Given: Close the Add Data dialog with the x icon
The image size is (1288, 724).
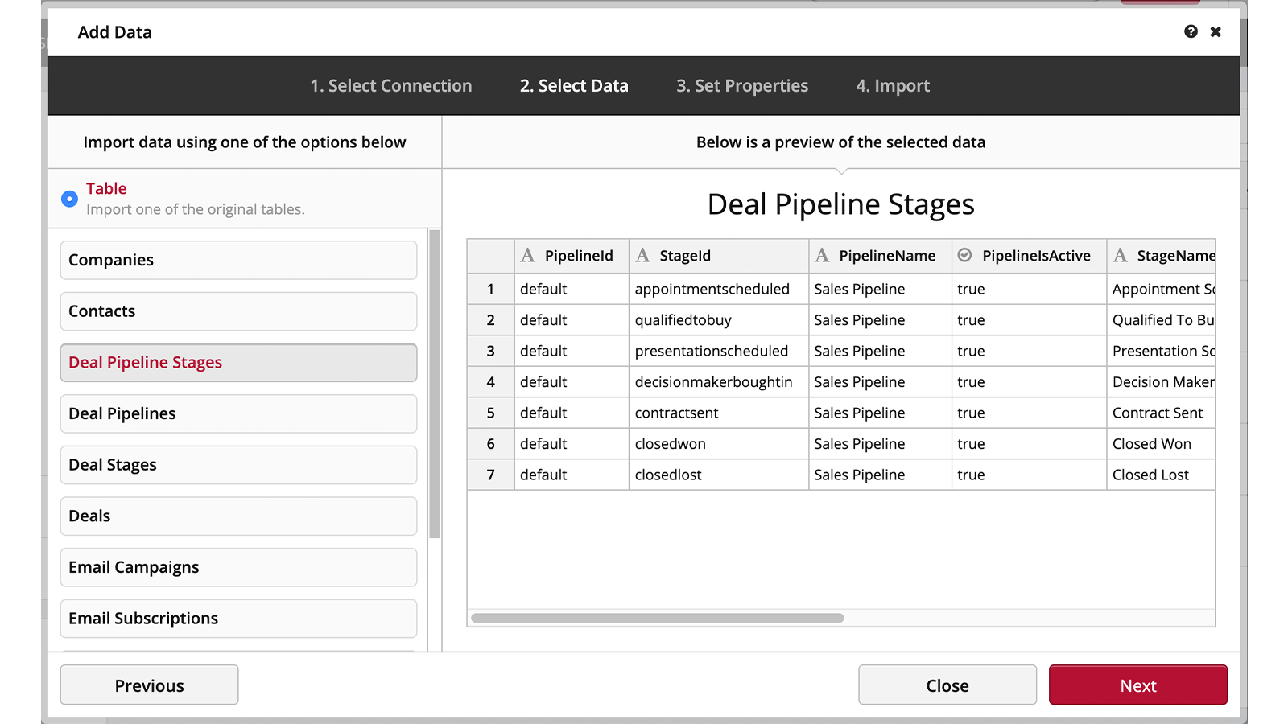Looking at the screenshot, I should point(1216,32).
